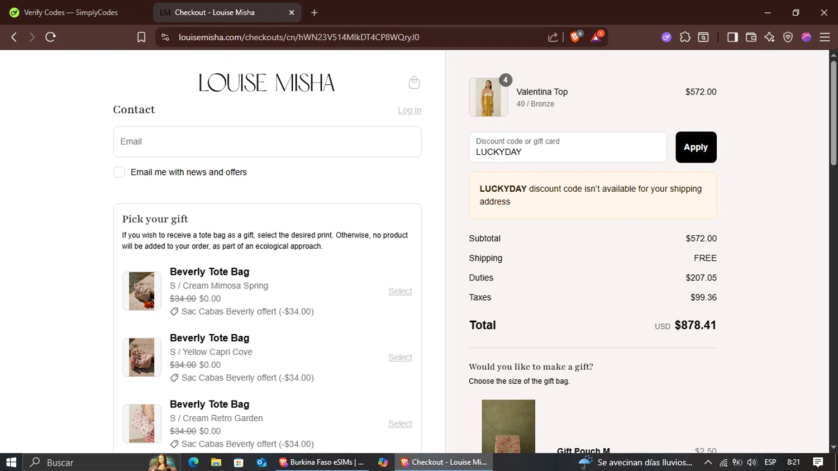Open Brave Wallet icon
838x471 pixels.
coord(751,37)
